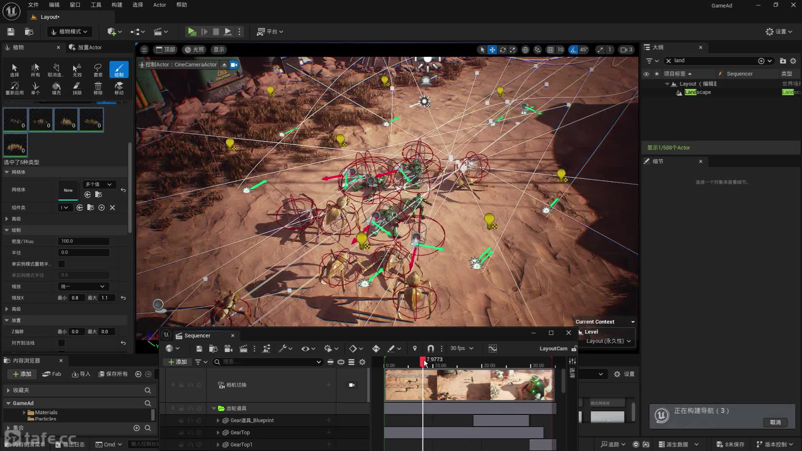Select the foliage Lasso (套索) tool
Screen dimensions: 802x451
(x=98, y=69)
